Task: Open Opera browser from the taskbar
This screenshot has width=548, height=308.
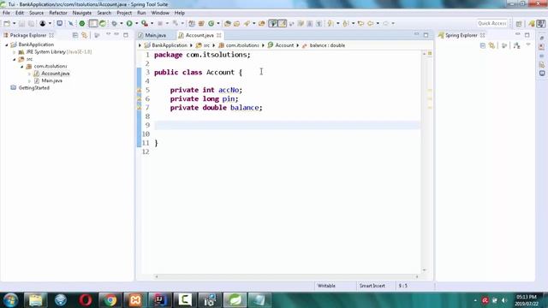Action: click(x=86, y=300)
